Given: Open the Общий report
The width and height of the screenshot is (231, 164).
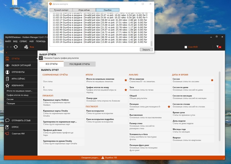Looking at the screenshot, I should (150, 97).
